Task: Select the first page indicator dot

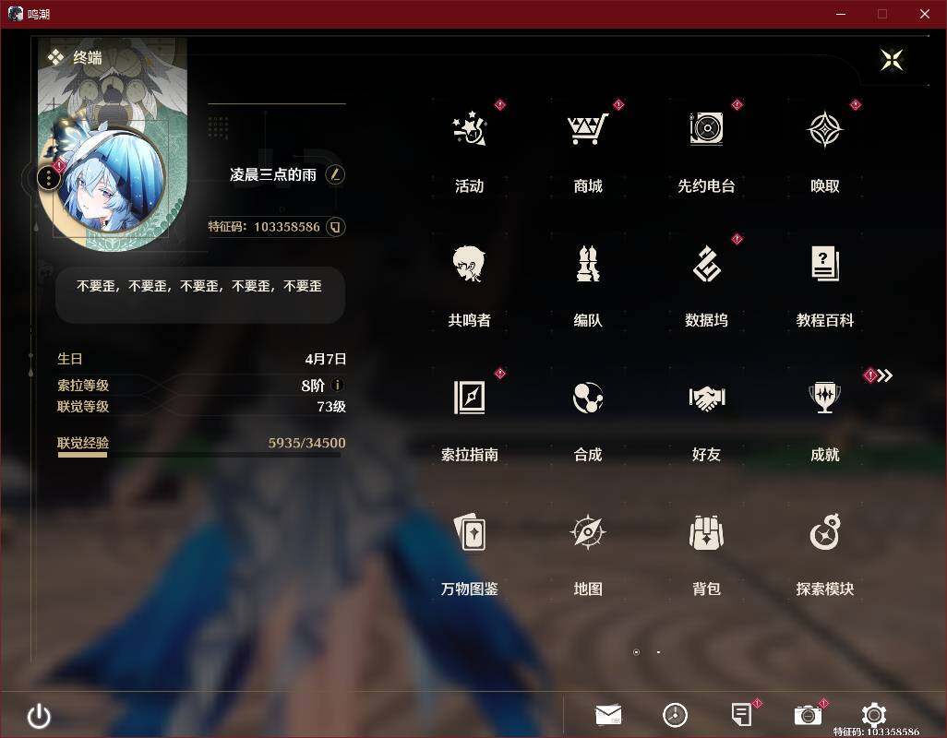Action: pos(636,652)
